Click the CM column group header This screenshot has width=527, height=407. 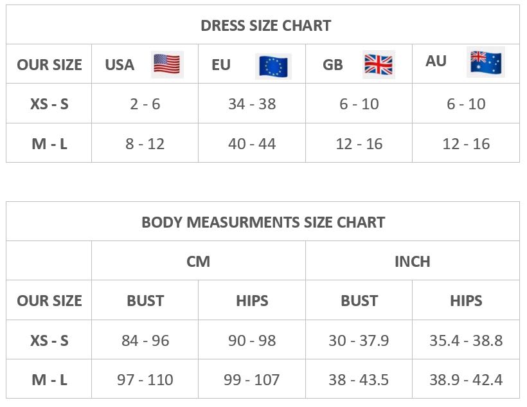pos(198,262)
